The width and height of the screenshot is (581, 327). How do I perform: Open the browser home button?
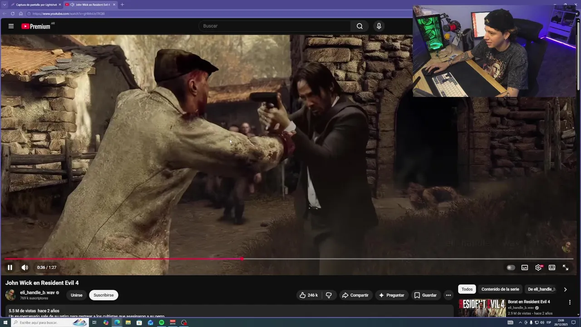[21, 14]
